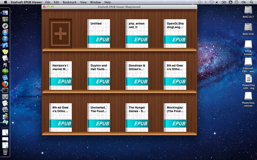Open Preview app in the dock
The height and width of the screenshot is (160, 257).
(x=5, y=110)
